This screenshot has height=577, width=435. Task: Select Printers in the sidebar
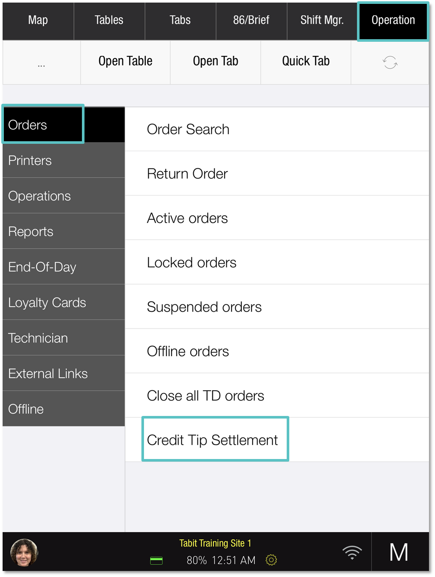click(64, 161)
